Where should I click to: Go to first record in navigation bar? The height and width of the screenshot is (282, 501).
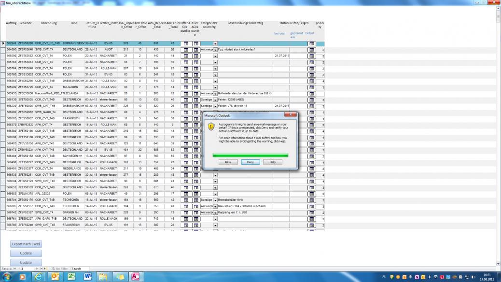coord(14,269)
